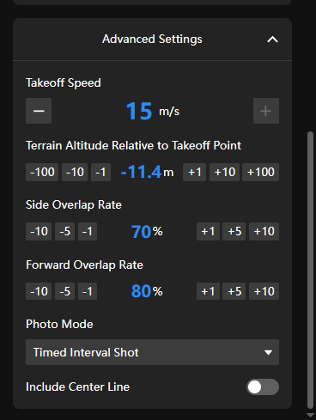The height and width of the screenshot is (420, 316).
Task: Click the Photo Mode dropdown arrow
Action: [x=268, y=352]
